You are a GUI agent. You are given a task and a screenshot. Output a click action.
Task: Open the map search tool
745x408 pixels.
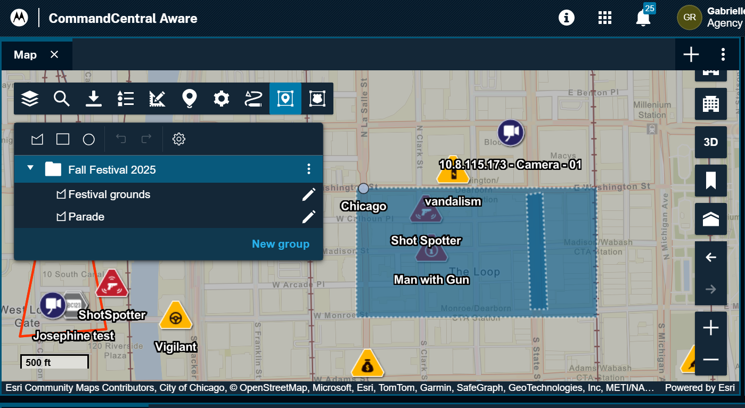[62, 99]
